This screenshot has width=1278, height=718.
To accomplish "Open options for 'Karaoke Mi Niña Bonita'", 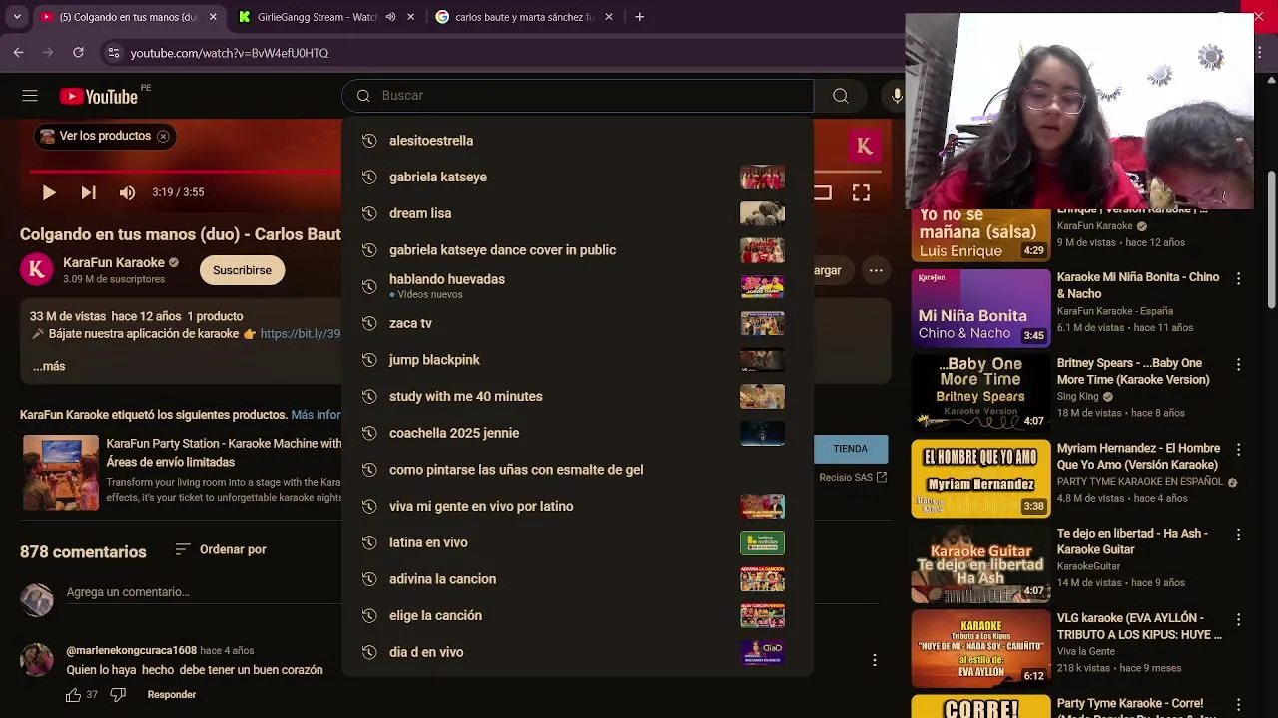I will click(1238, 279).
